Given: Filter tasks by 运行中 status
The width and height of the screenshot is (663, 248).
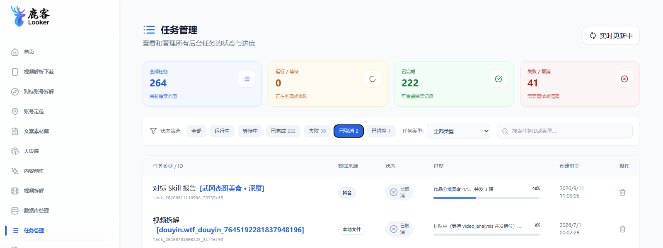Looking at the screenshot, I should pyautogui.click(x=222, y=131).
